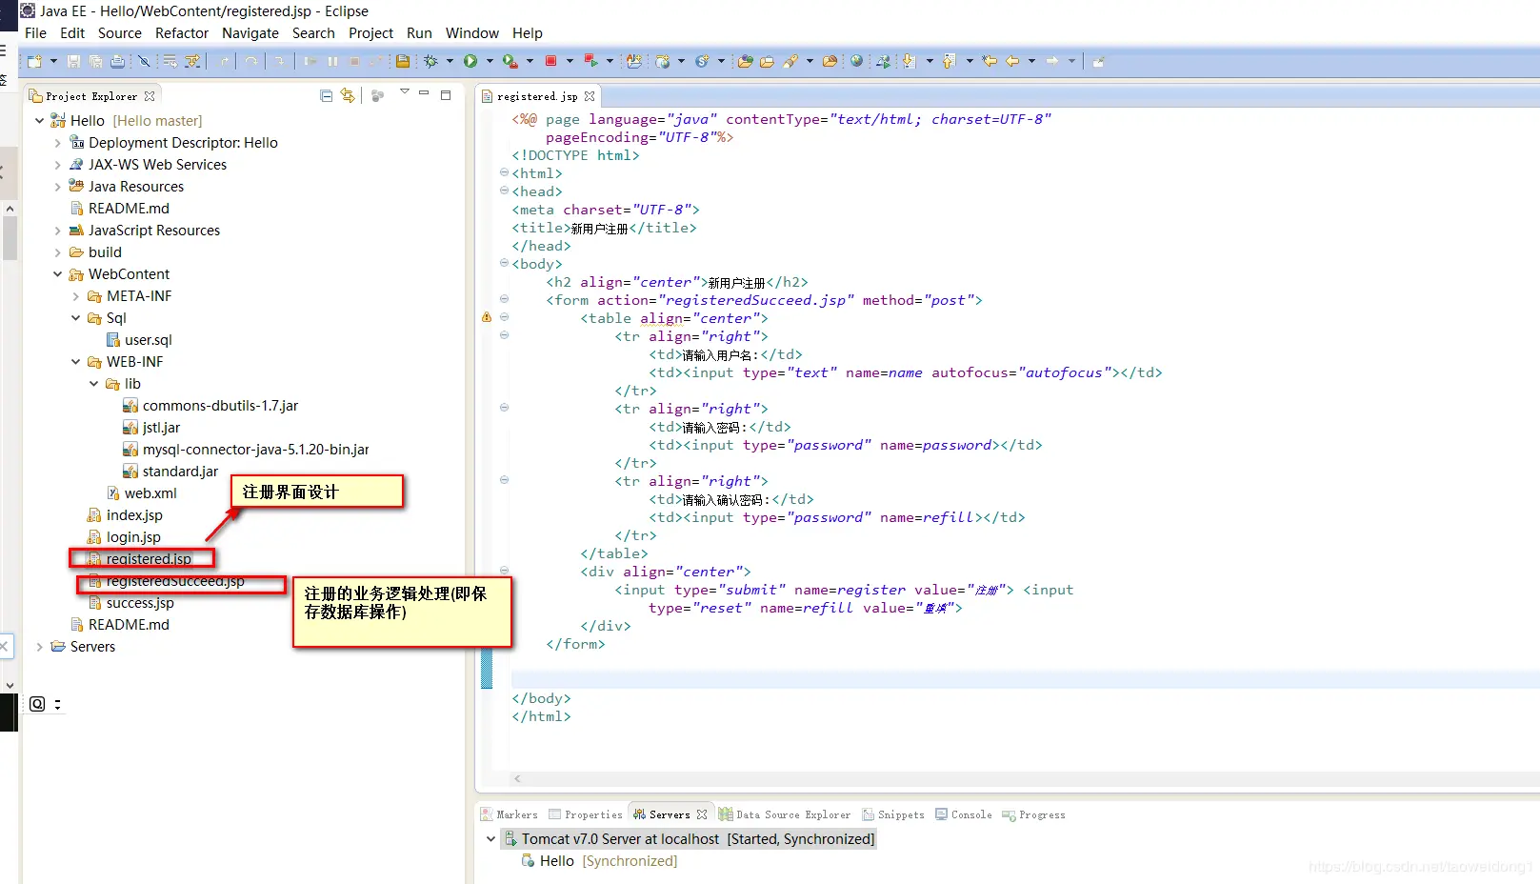Toggle code fold marker beside the head tag
Screen dimensions: 1540x884
click(x=504, y=191)
